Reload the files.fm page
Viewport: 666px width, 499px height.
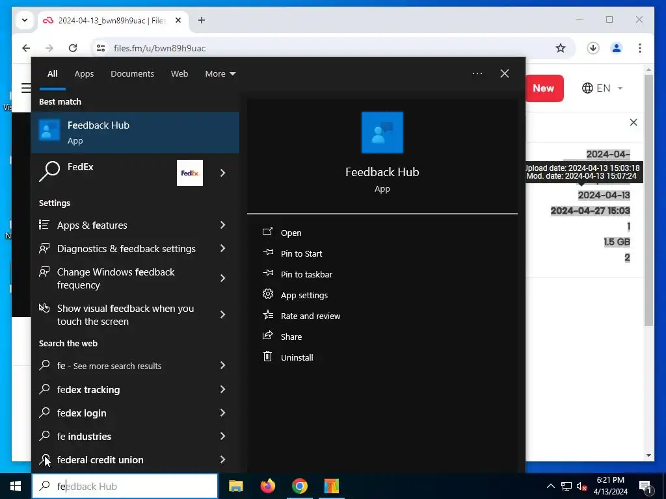click(73, 48)
